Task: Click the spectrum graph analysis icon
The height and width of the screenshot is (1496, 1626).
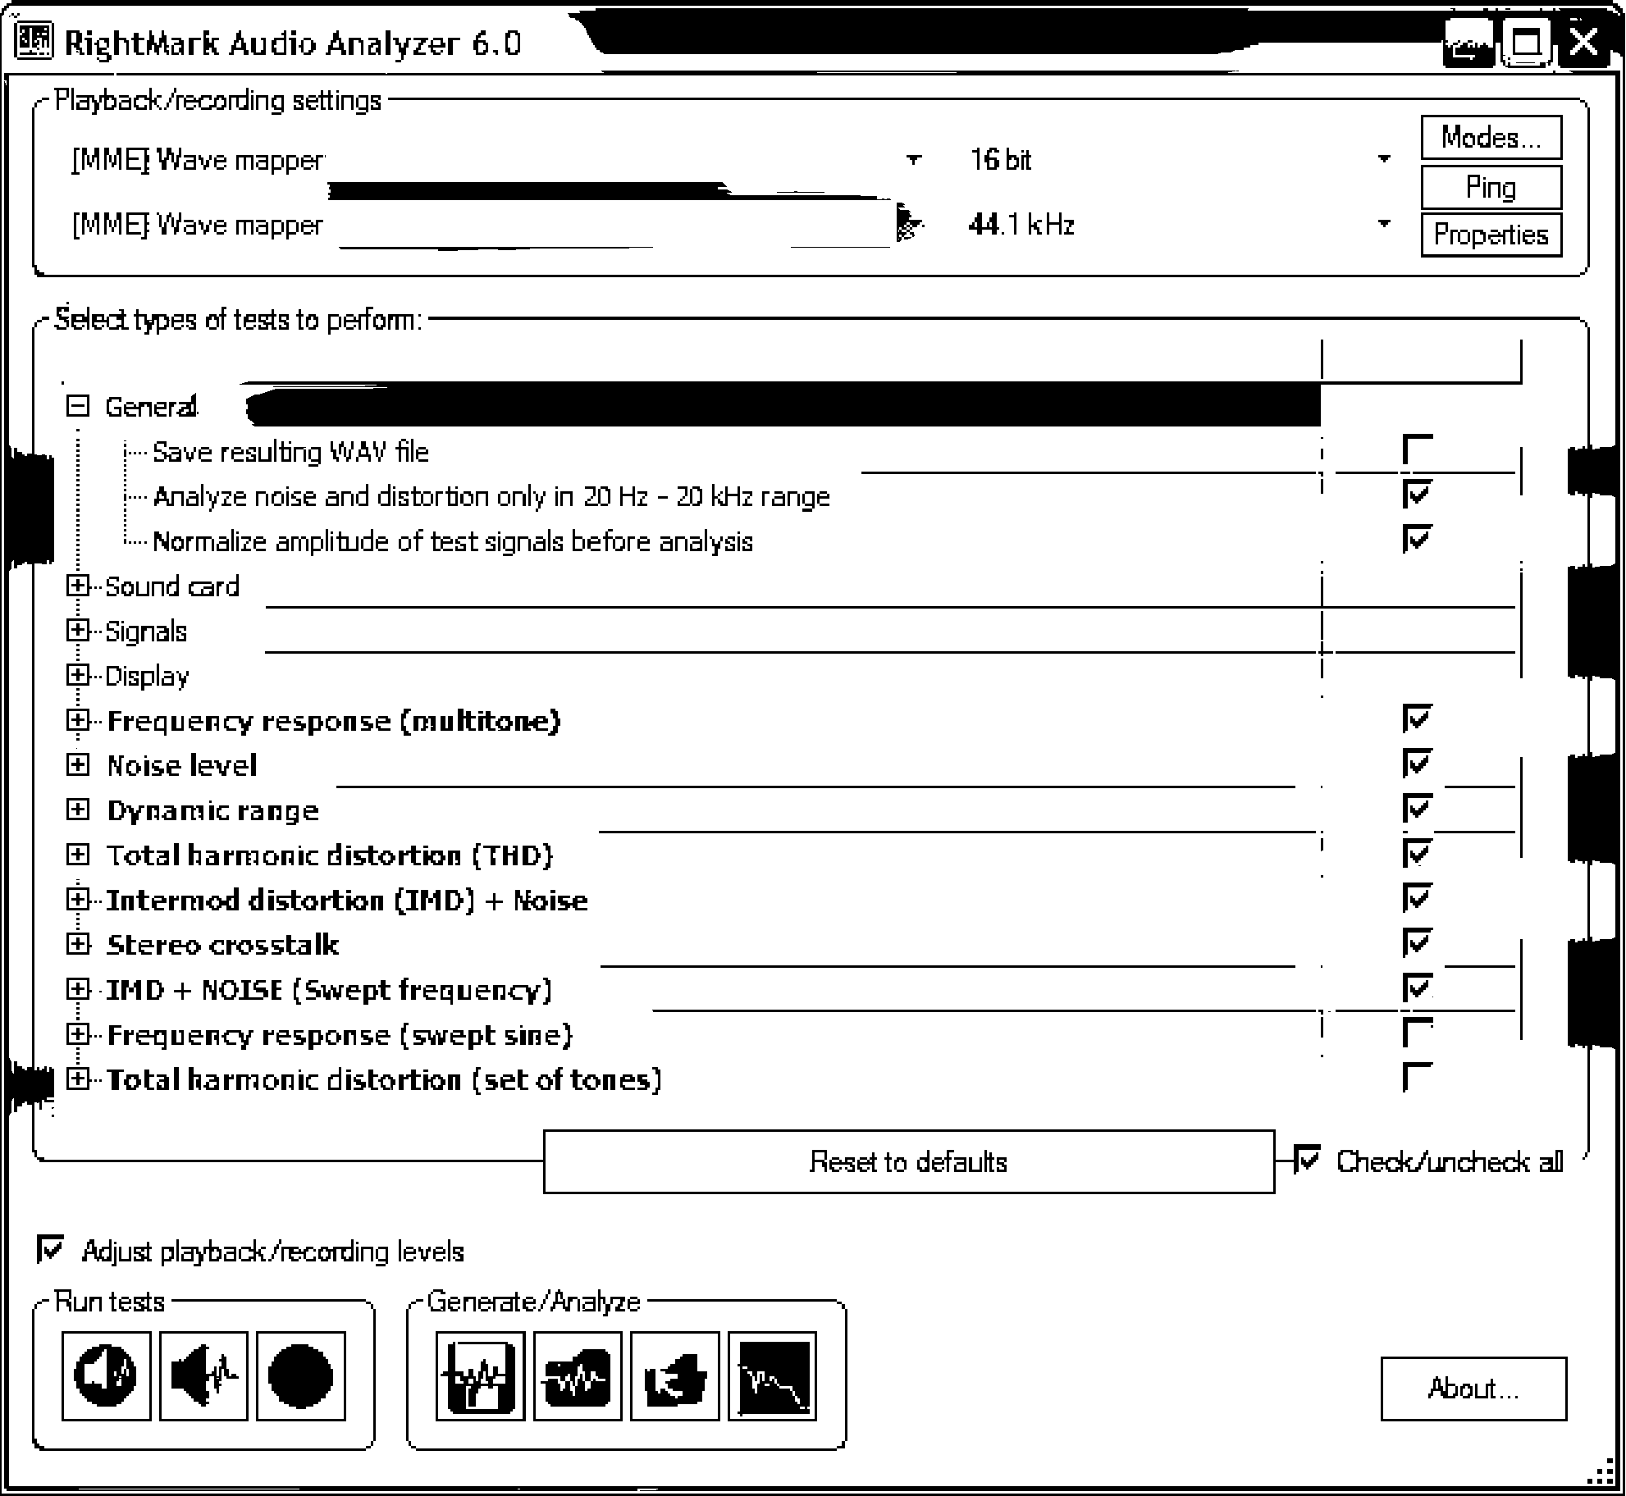Action: (772, 1375)
